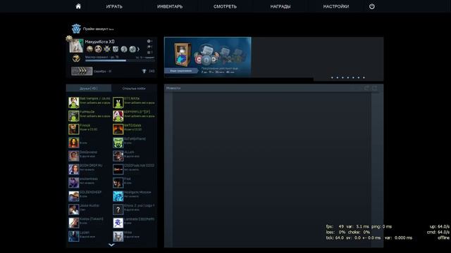Select the star-shaped third medal

[107, 49]
